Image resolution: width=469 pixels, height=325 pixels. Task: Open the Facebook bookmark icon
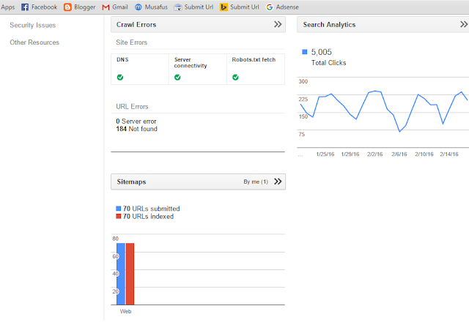25,7
